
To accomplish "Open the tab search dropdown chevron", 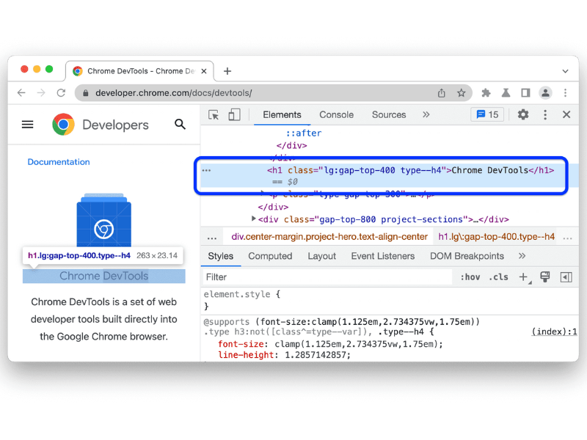I will click(x=565, y=71).
